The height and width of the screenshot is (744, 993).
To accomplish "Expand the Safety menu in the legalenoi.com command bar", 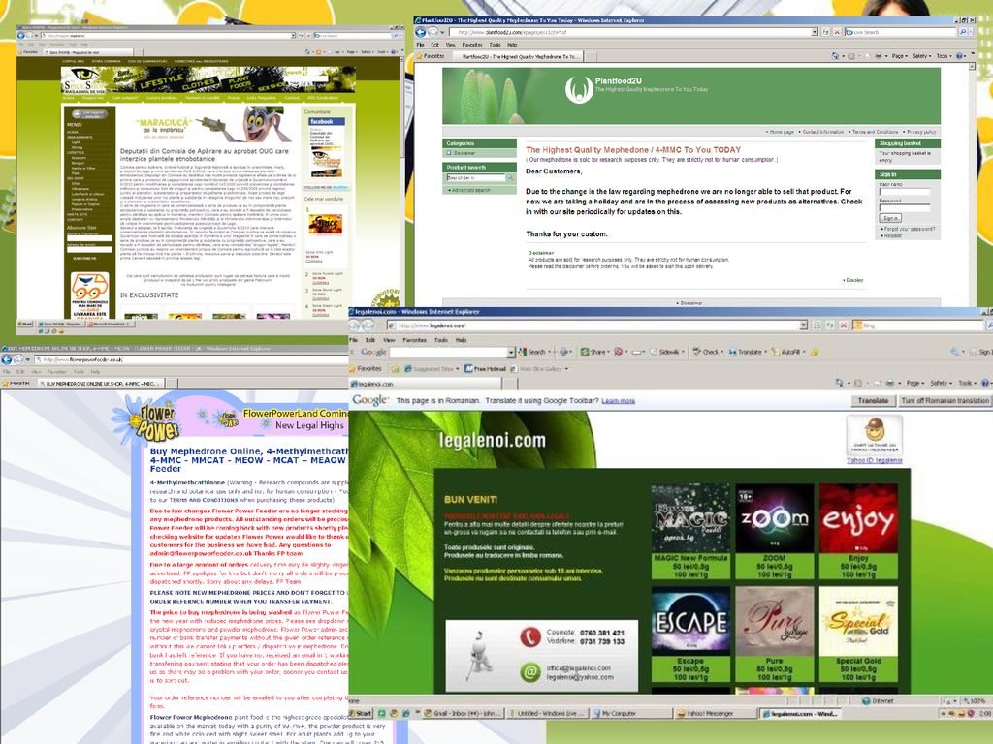I will click(941, 383).
